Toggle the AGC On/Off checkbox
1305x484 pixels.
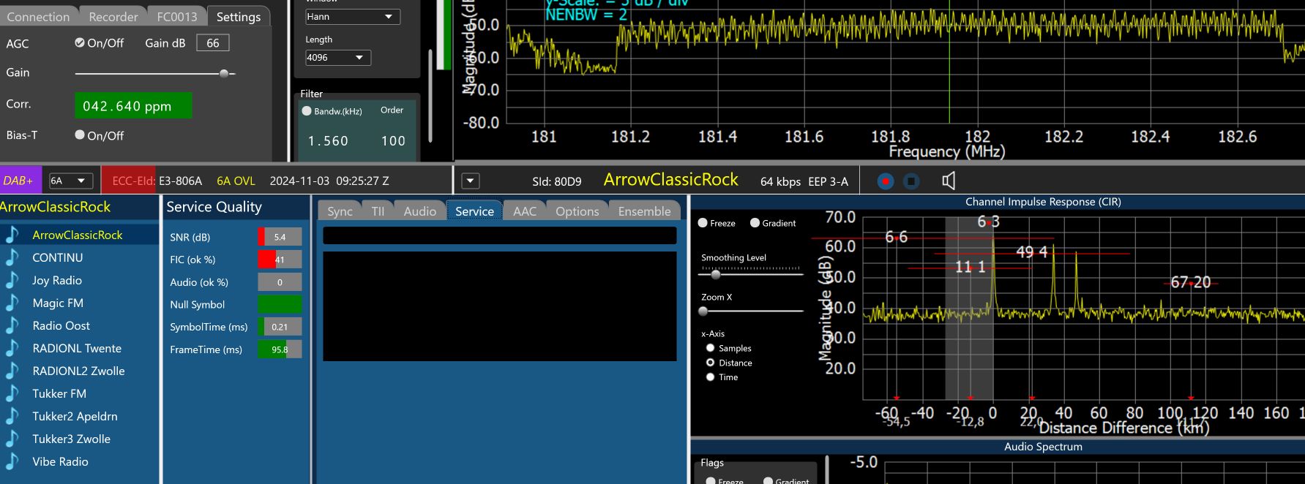tap(80, 43)
